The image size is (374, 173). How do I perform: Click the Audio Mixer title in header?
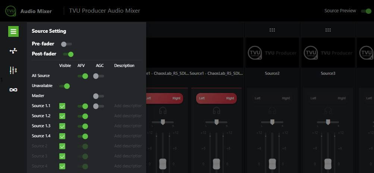tap(36, 11)
